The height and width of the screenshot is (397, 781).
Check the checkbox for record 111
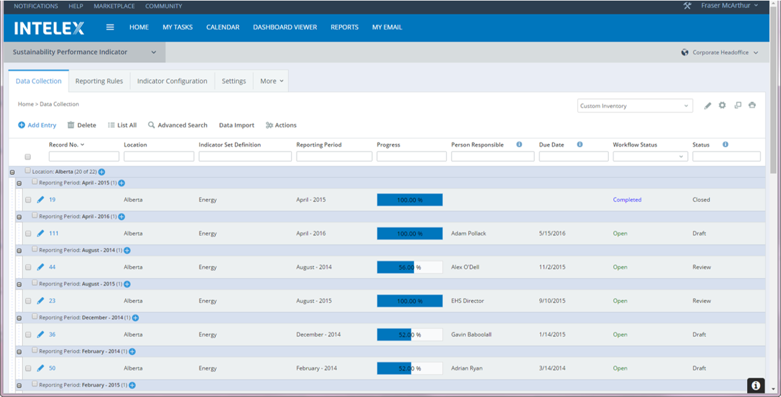tap(28, 233)
